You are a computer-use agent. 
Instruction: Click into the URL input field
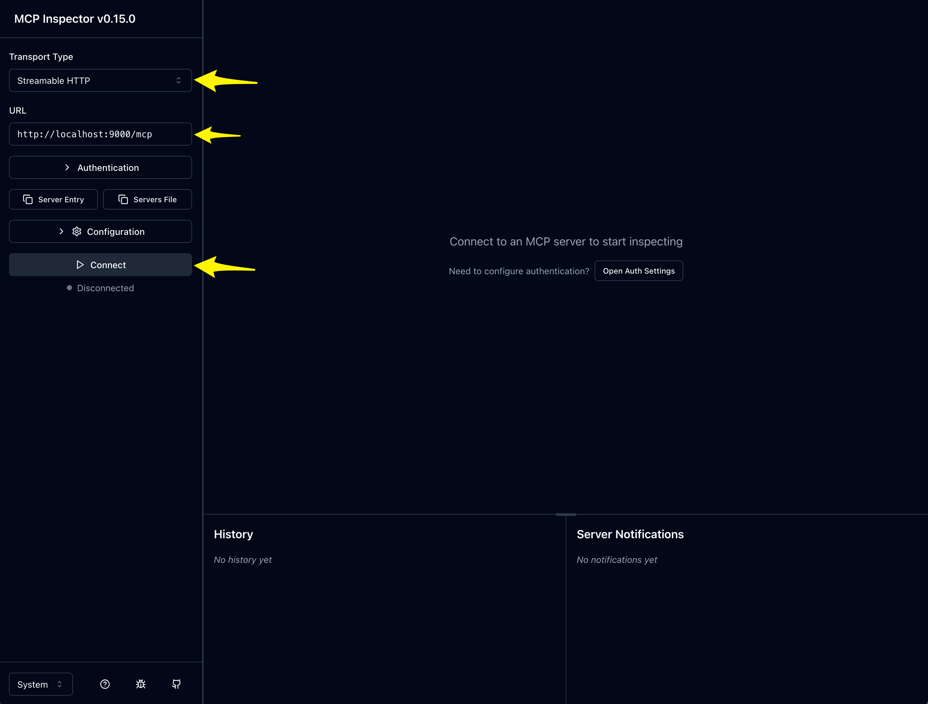[x=100, y=134]
